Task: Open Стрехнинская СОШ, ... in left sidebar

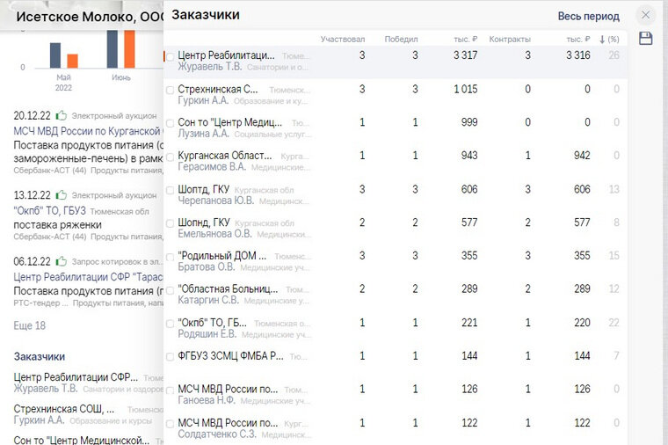Action: [x=64, y=409]
